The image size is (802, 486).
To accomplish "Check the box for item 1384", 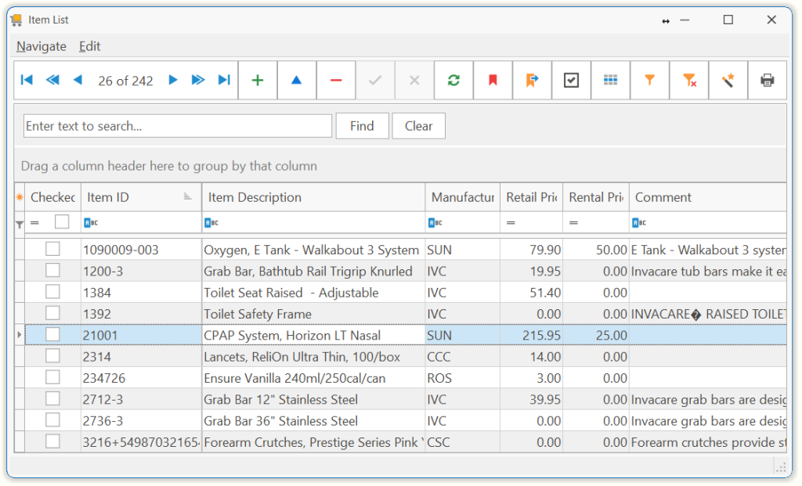I will (52, 292).
